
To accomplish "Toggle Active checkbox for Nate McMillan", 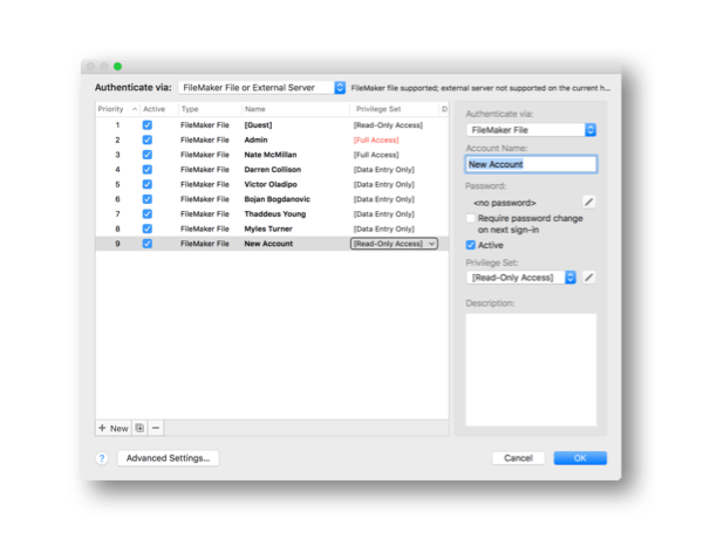I will point(147,155).
